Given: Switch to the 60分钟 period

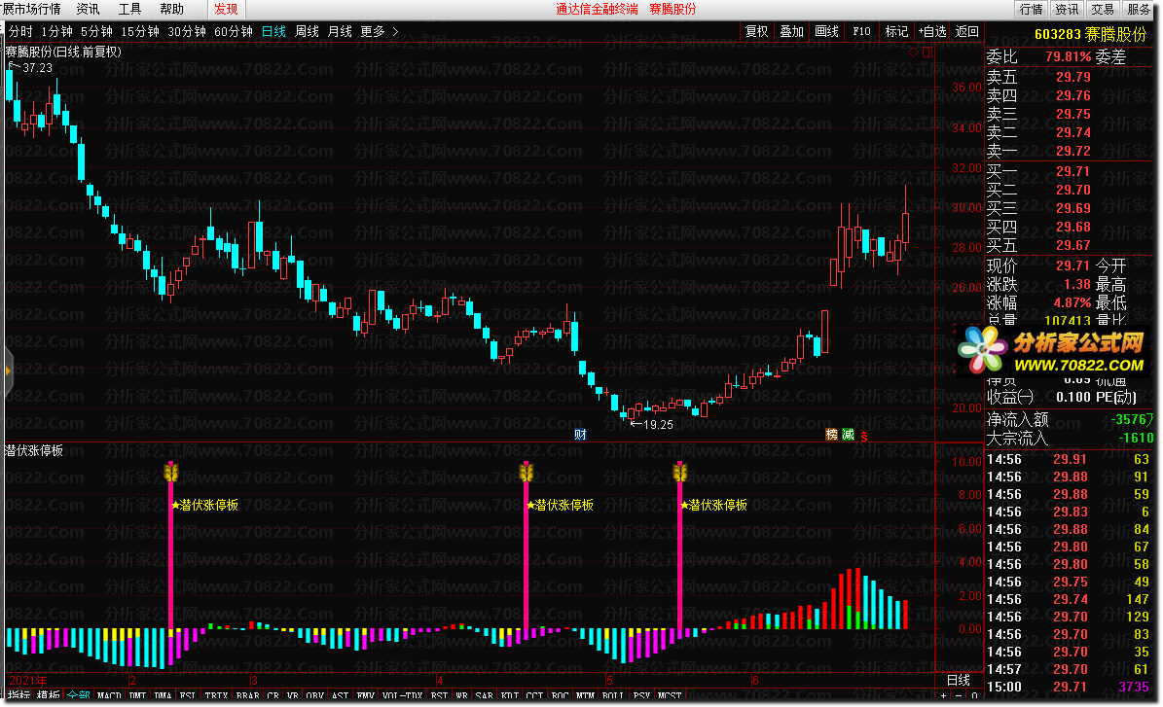Looking at the screenshot, I should point(234,31).
